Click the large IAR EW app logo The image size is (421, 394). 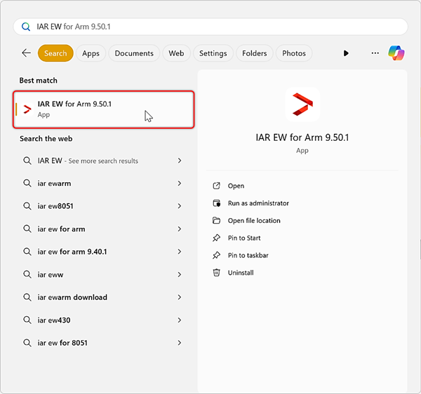click(302, 106)
